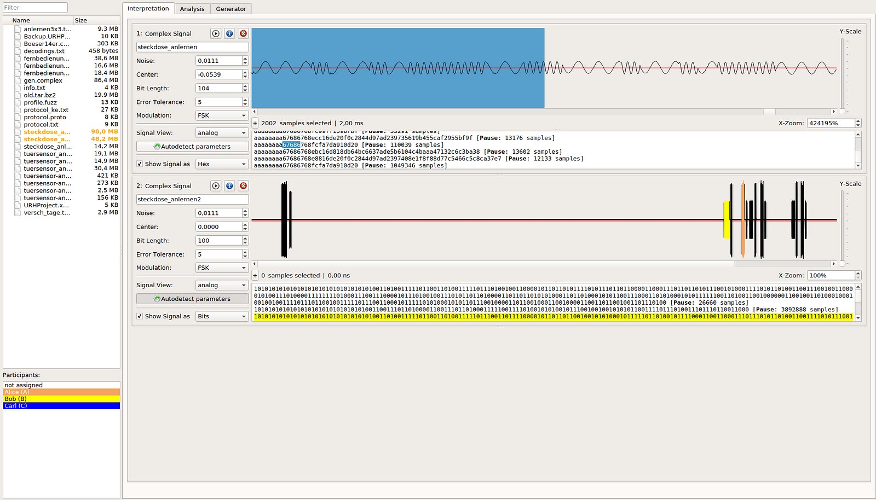Open the Bits display format dropdown
Viewport: 876px width, 500px height.
coord(222,316)
